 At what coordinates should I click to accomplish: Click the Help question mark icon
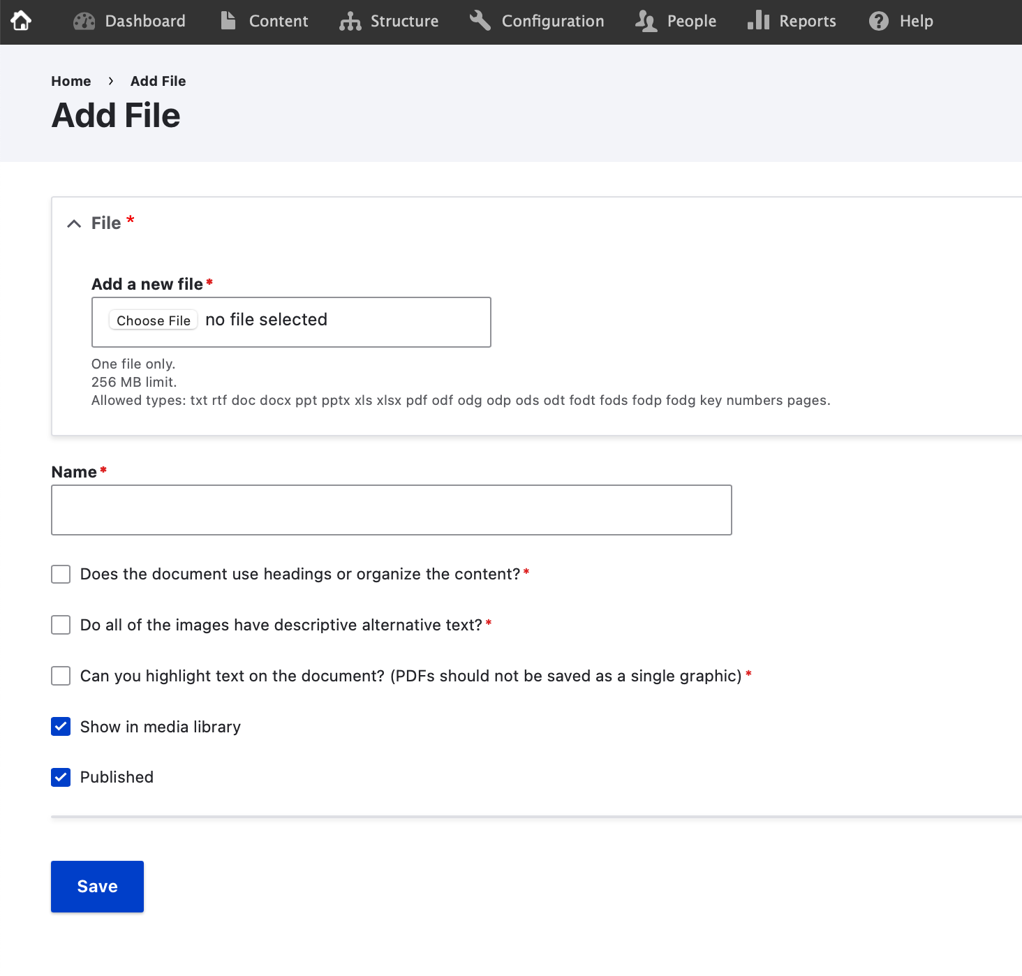pyautogui.click(x=878, y=22)
